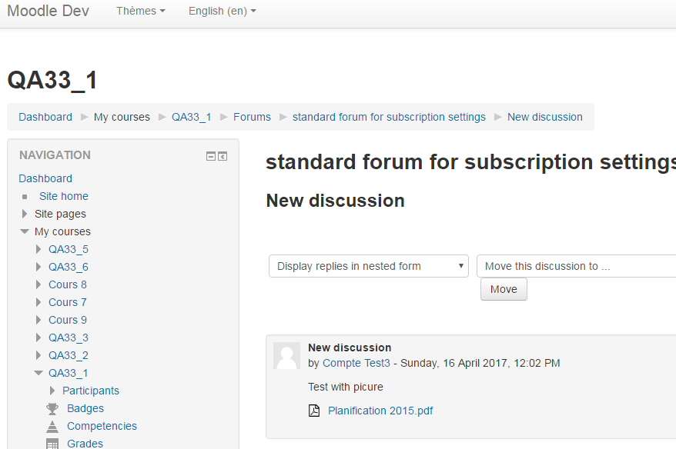Expand the Cours 7 arrow
This screenshot has width=676, height=449.
pos(38,302)
